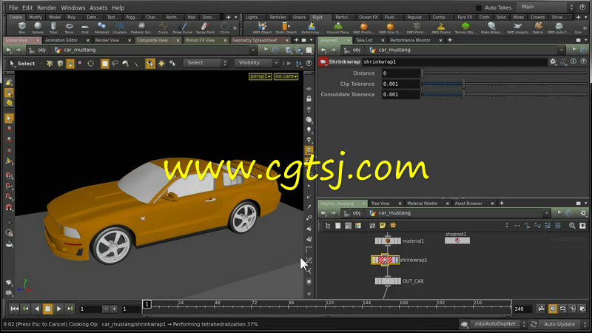
Task: Select the Circle shelf tool
Action: pyautogui.click(x=225, y=27)
